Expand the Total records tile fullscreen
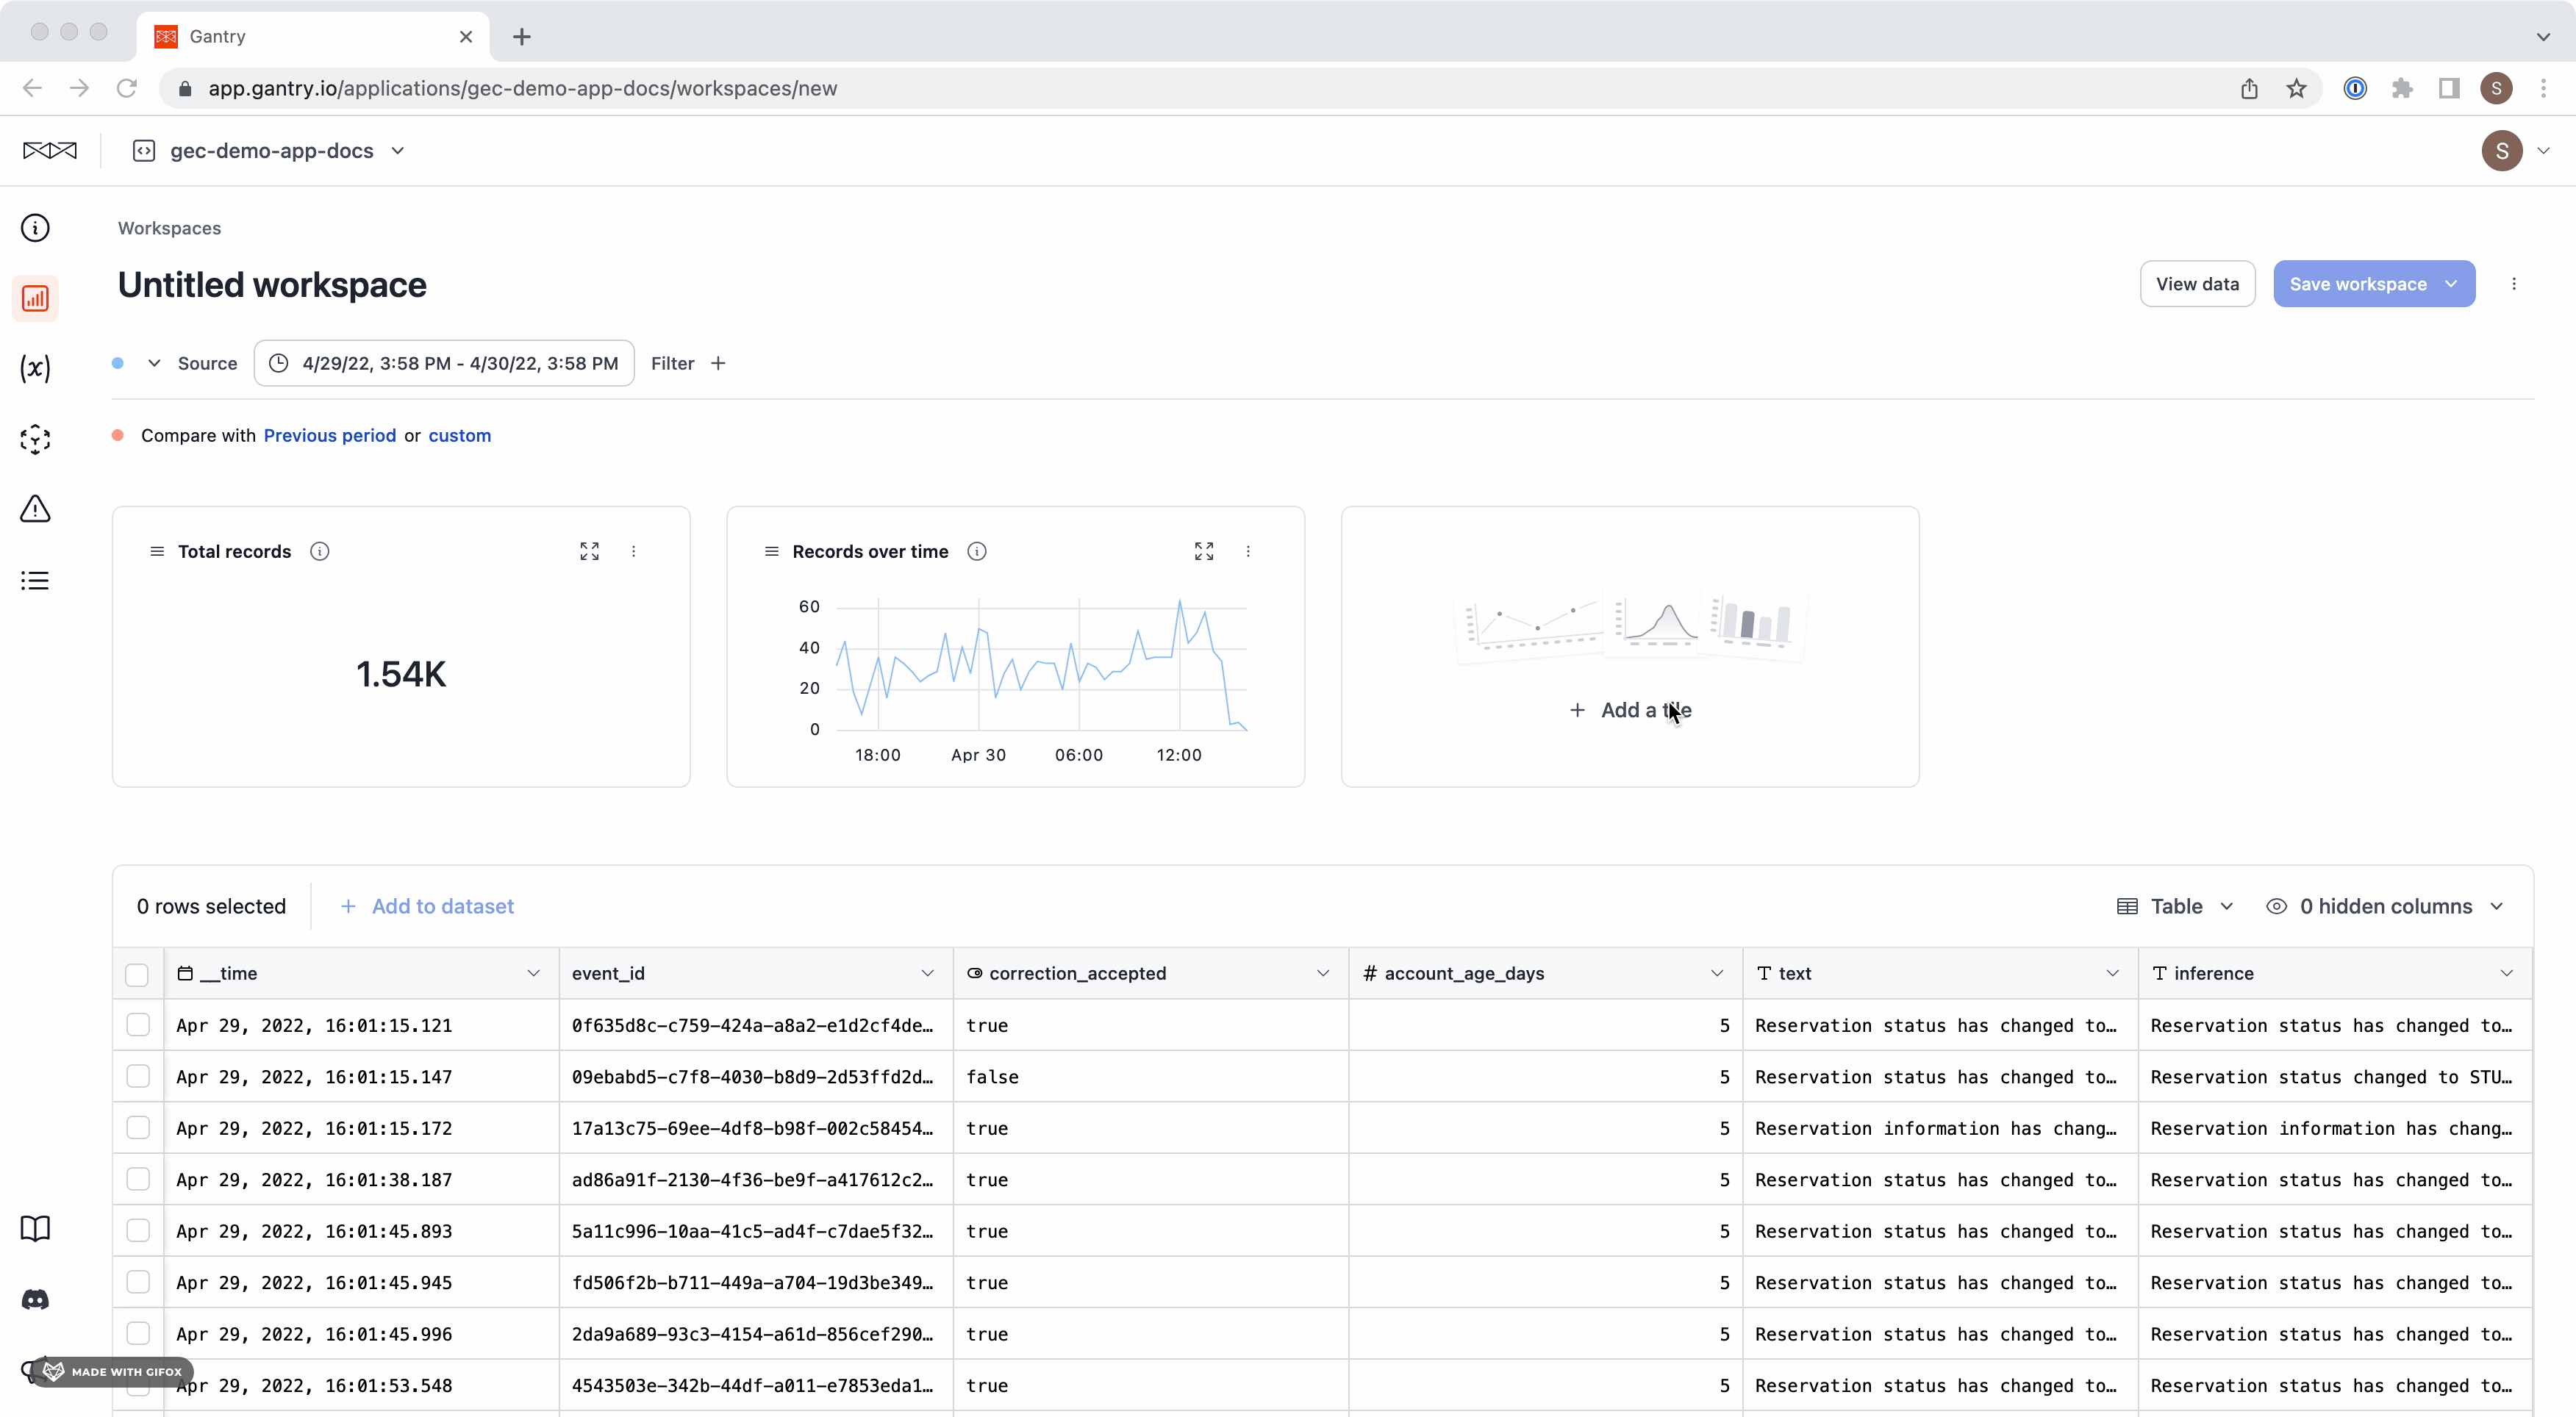Image resolution: width=2576 pixels, height=1417 pixels. click(589, 551)
